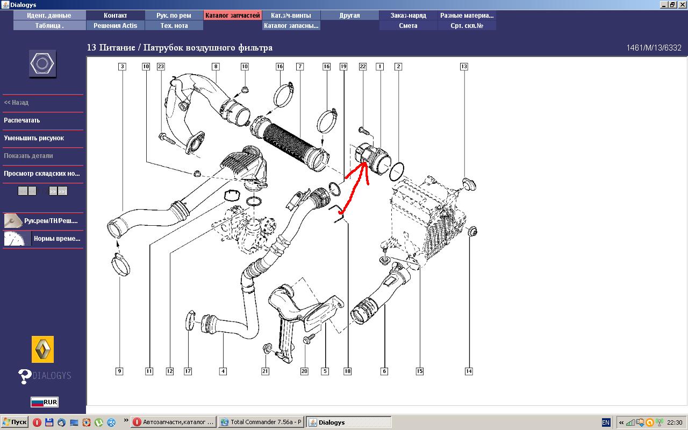Open Просмотр складских но... link
The height and width of the screenshot is (430, 688).
42,174
